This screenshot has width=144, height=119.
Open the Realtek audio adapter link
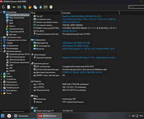click(90, 58)
